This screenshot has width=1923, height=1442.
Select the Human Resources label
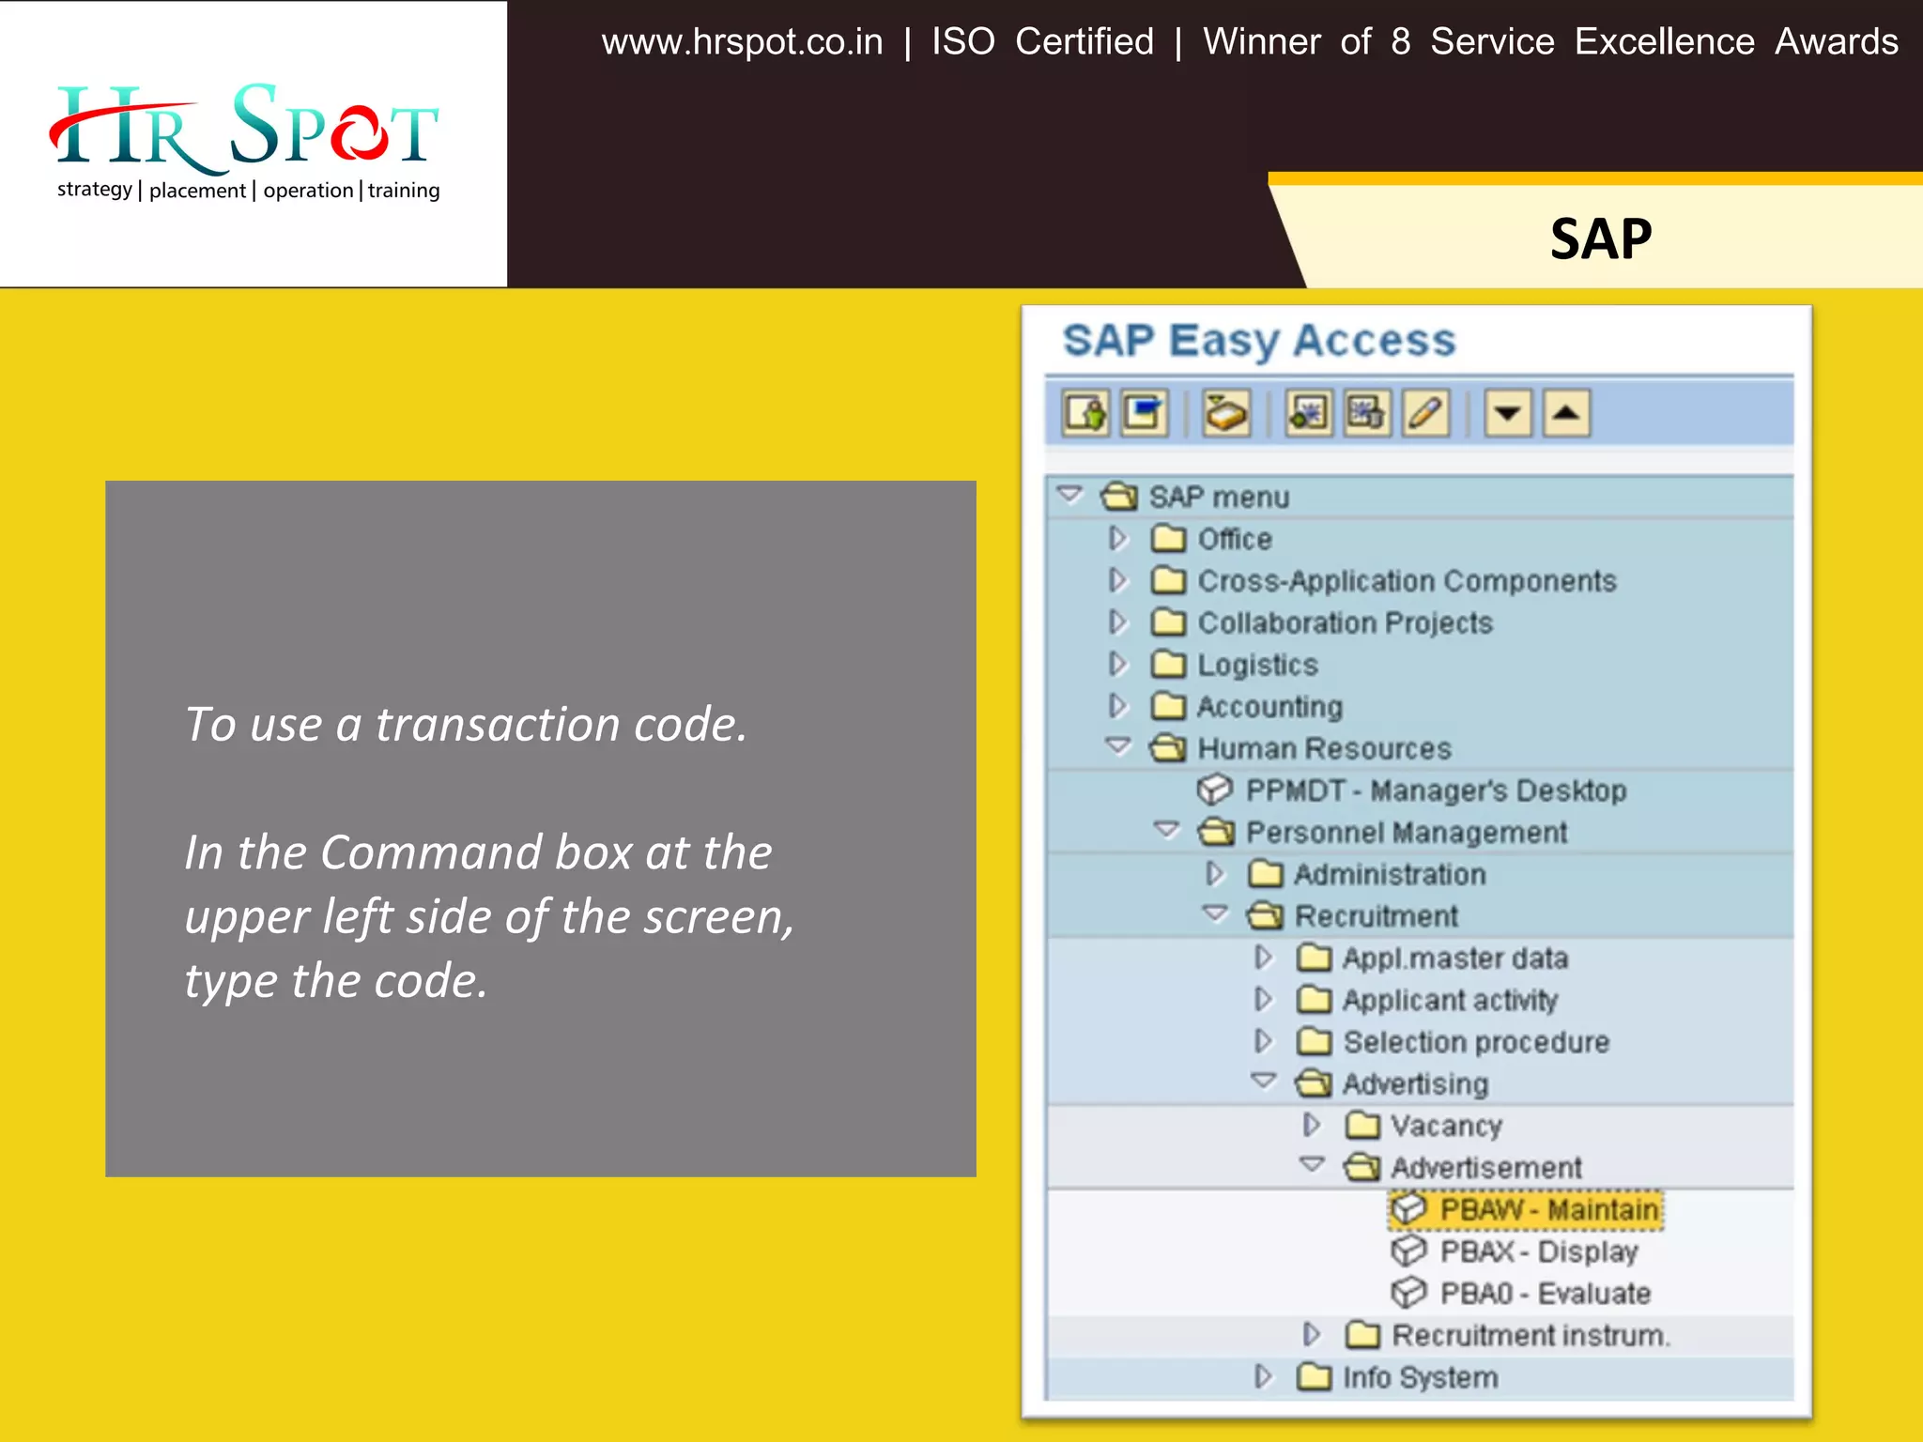1325,748
